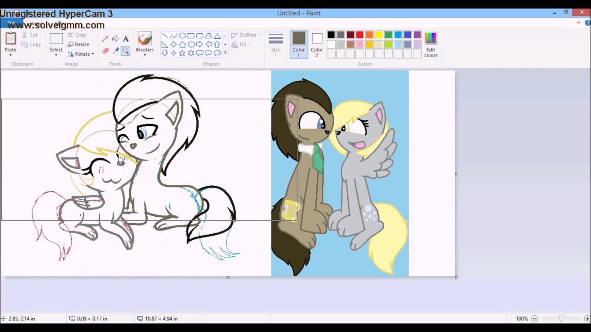The width and height of the screenshot is (591, 332).
Task: Choose the Cloud callout shape
Action: tap(217, 53)
